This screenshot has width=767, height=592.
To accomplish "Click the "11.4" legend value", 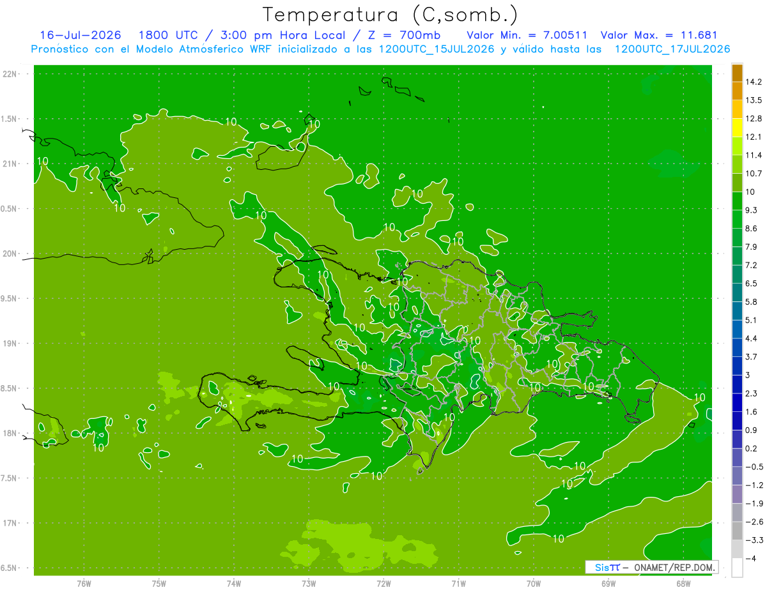I will coord(754,155).
